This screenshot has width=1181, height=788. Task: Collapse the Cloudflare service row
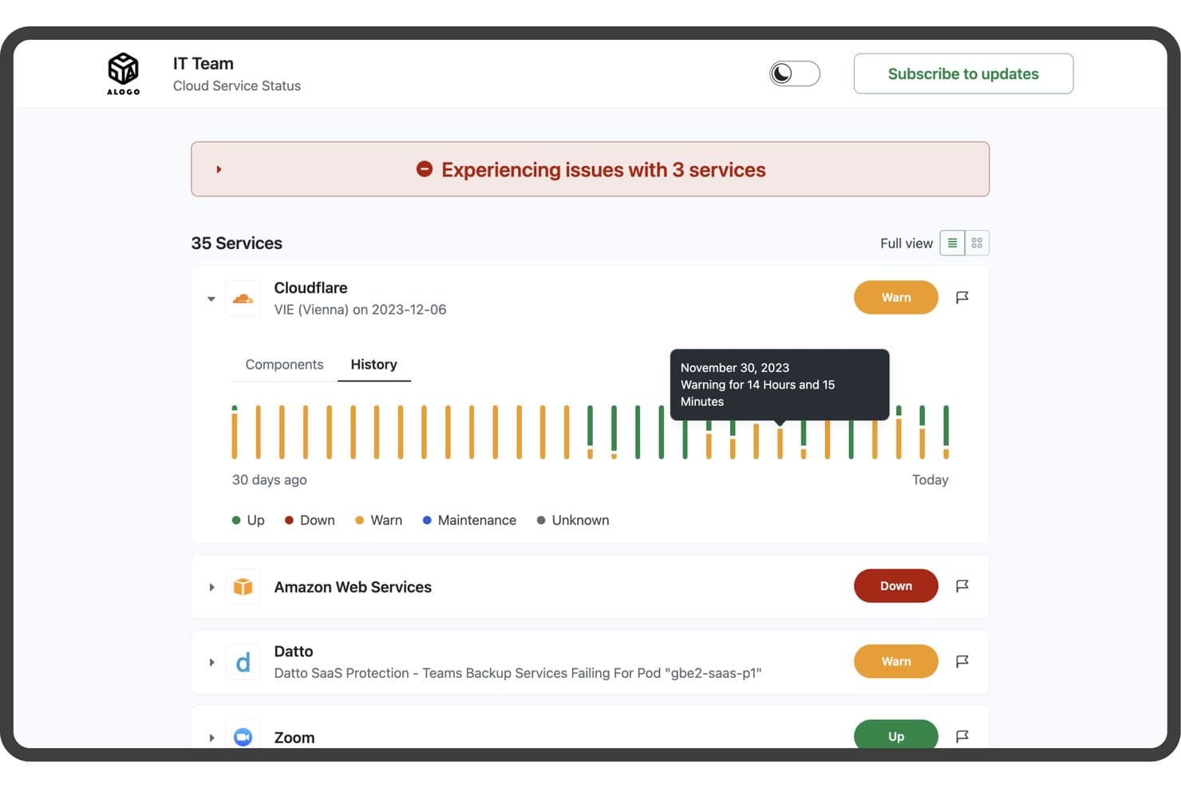211,299
